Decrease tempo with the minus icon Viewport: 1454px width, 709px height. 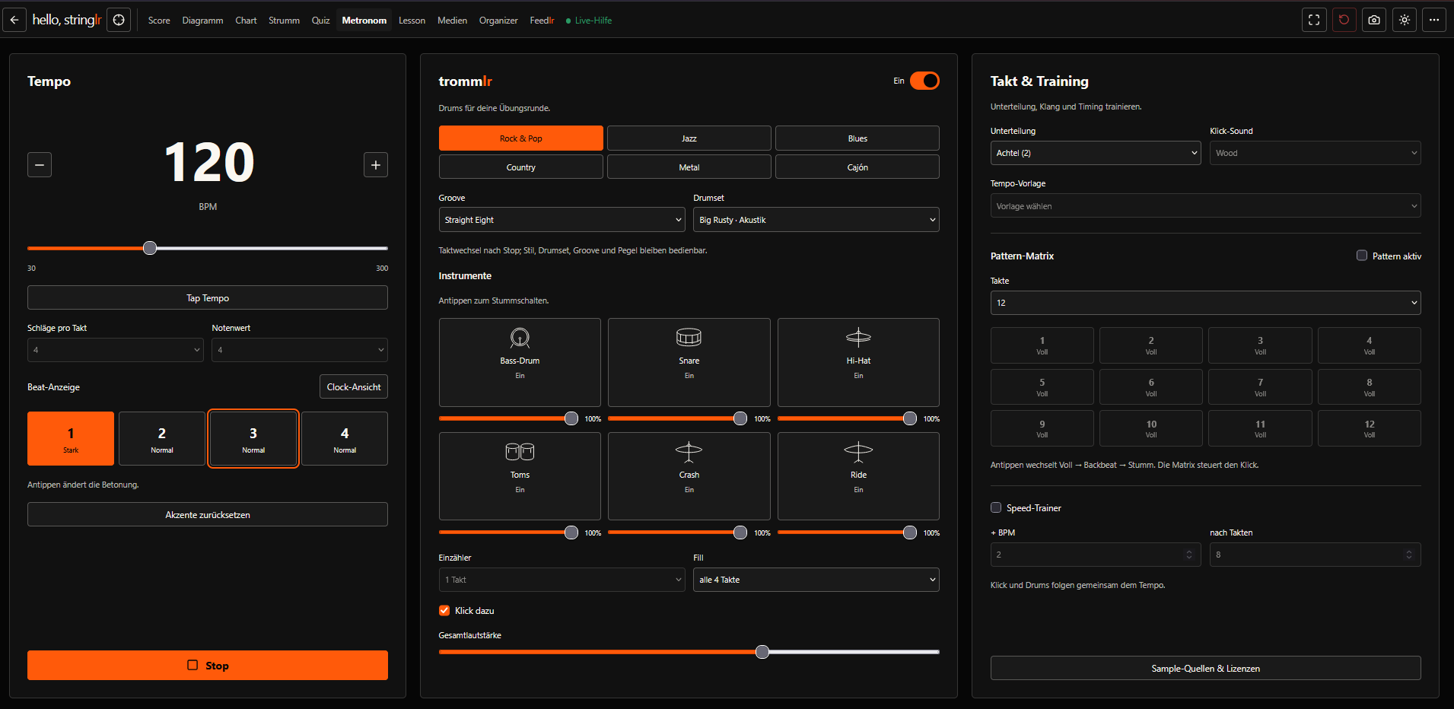click(x=40, y=164)
